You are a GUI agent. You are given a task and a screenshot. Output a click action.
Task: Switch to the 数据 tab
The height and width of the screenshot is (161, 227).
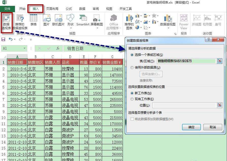tap(82, 9)
